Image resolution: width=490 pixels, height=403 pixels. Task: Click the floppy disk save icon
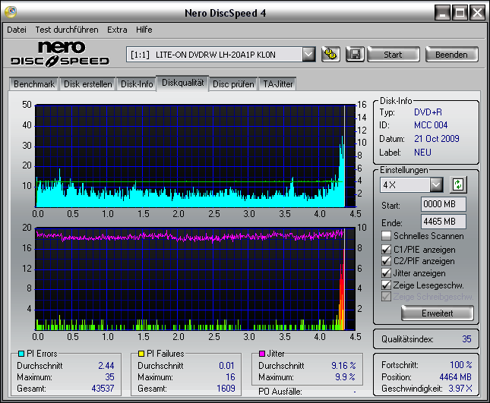click(x=353, y=54)
